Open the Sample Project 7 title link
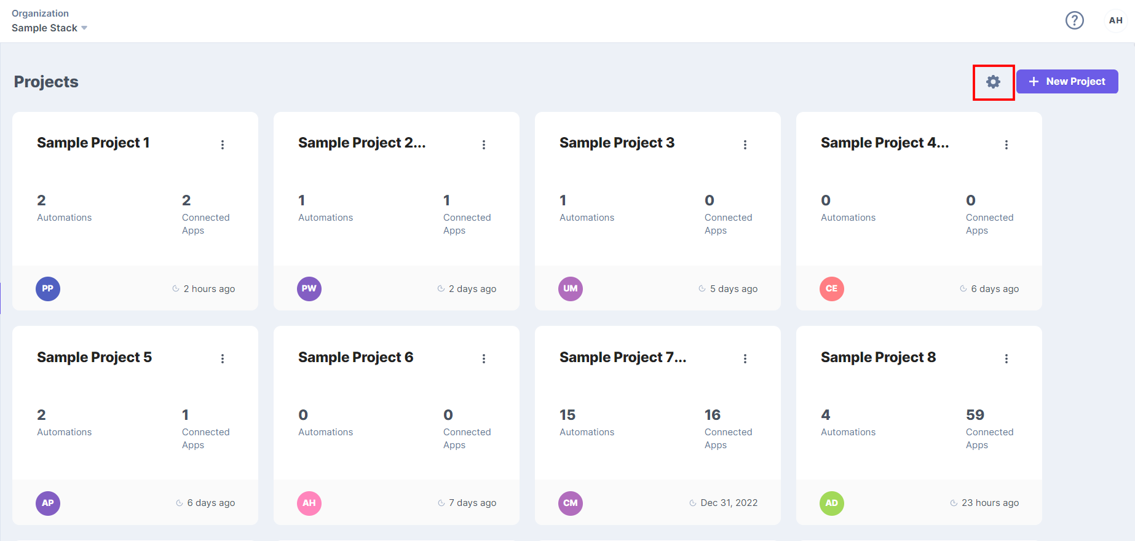The height and width of the screenshot is (541, 1135). pyautogui.click(x=622, y=357)
